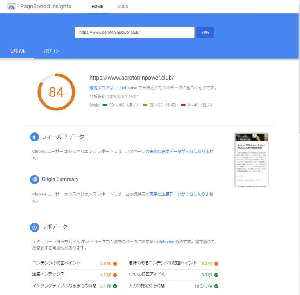Click orange info icon beside 3.0 秒 meaningful paint
300x295 pixels.
[x=216, y=264]
